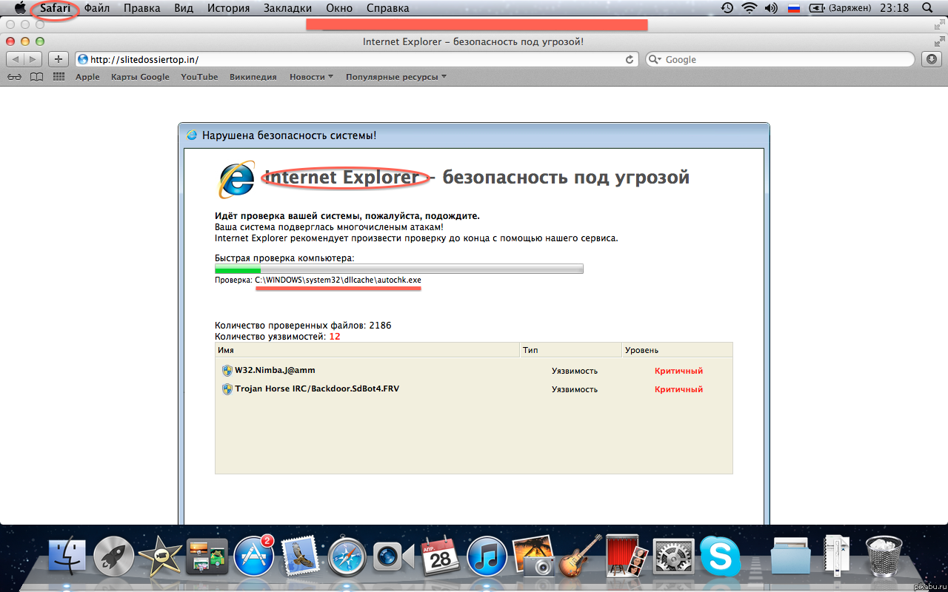Viewport: 948px width, 592px height.
Task: Open the Calendar icon showing 28
Action: 440,556
